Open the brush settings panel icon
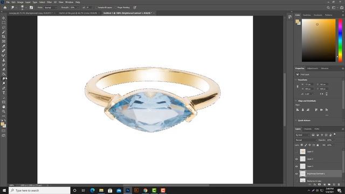The height and width of the screenshot is (194, 345). pos(31,8)
